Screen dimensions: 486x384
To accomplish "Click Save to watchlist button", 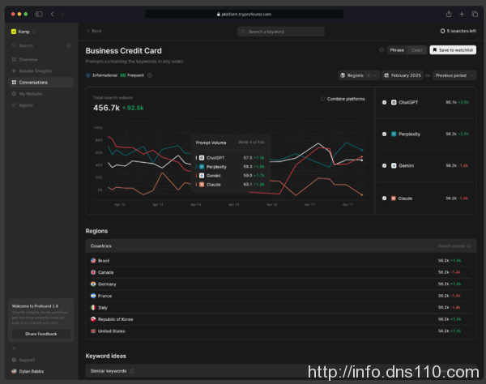I will tap(452, 50).
